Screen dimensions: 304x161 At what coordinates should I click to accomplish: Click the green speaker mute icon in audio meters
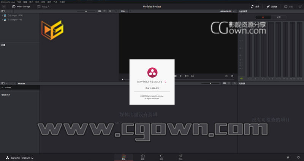tap(241, 78)
